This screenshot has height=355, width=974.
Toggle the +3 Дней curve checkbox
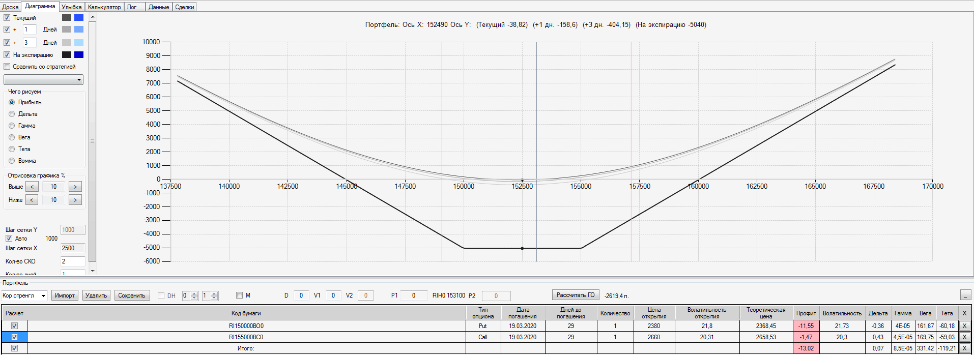click(x=7, y=43)
